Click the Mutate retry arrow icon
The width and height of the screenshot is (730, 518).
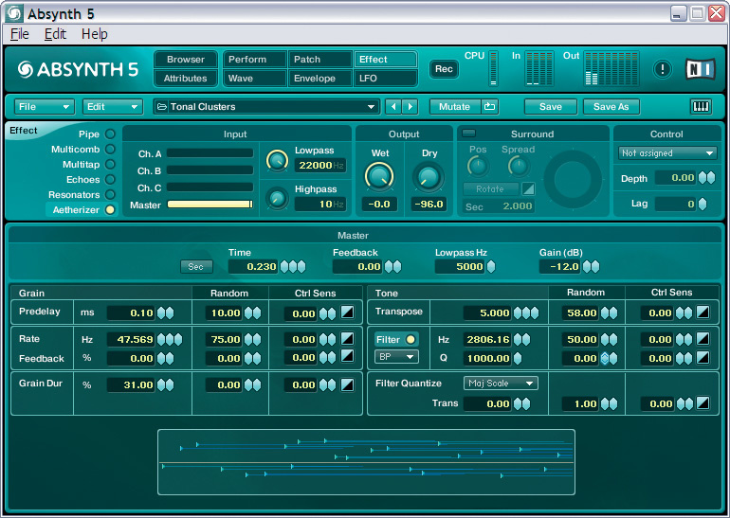(x=489, y=107)
